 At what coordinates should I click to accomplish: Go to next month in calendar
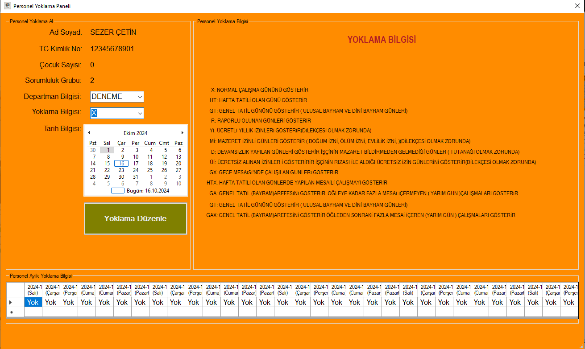tap(182, 133)
